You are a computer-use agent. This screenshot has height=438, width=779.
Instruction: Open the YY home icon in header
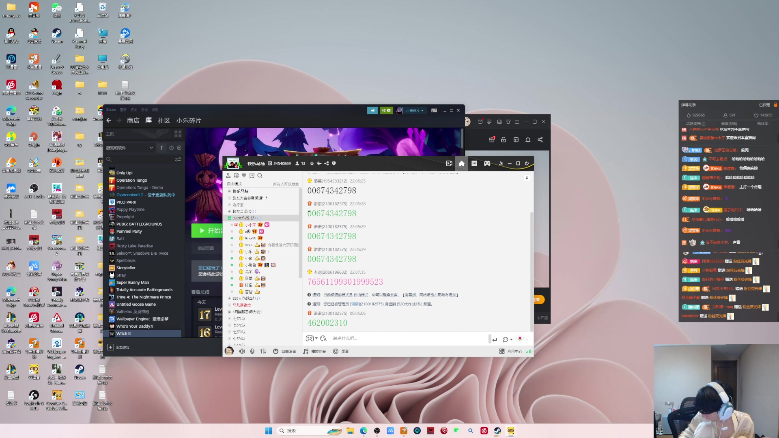461,163
